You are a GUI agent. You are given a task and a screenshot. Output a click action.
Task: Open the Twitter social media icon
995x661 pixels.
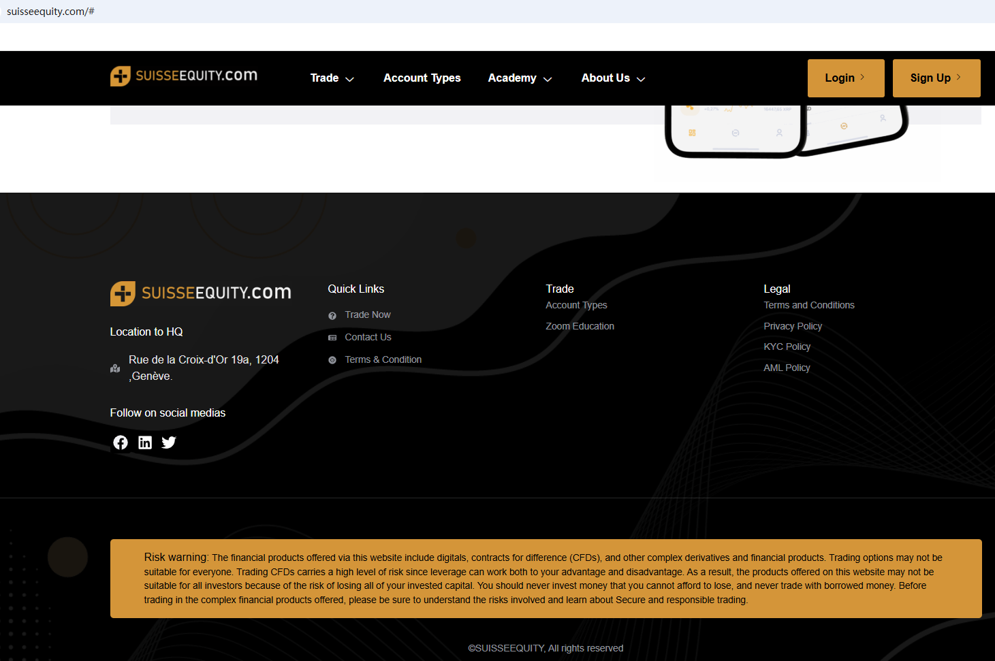169,442
